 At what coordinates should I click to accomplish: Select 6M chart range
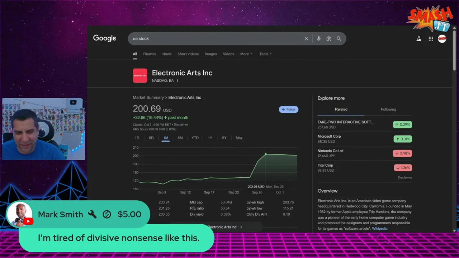[x=180, y=138]
